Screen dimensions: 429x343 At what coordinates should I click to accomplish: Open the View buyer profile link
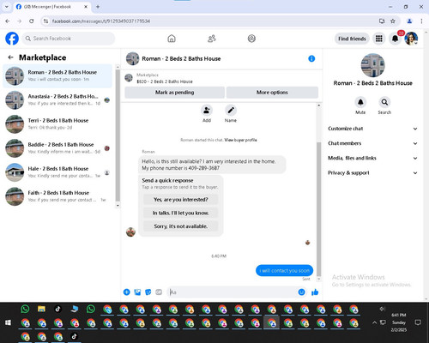(240, 140)
